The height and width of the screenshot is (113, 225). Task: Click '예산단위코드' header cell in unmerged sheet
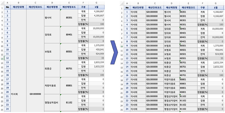[155, 7]
